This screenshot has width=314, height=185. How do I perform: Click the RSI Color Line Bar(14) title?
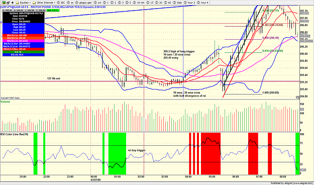(x=14, y=134)
